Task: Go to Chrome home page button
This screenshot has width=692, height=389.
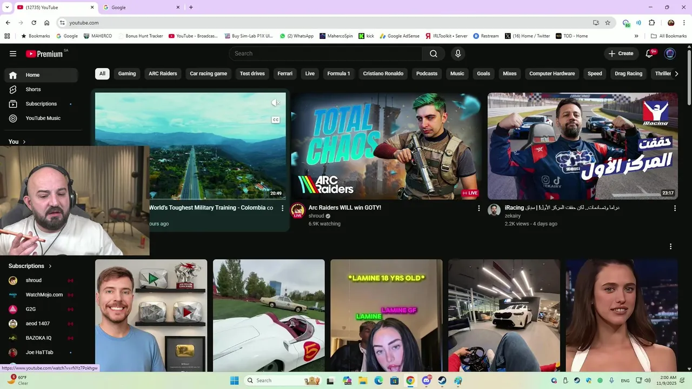Action: click(47, 23)
